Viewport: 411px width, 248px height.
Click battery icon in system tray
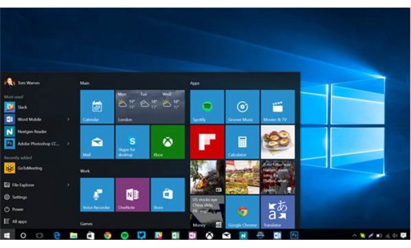[379, 236]
